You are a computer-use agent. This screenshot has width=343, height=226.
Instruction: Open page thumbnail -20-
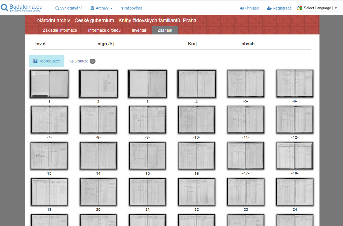click(98, 192)
